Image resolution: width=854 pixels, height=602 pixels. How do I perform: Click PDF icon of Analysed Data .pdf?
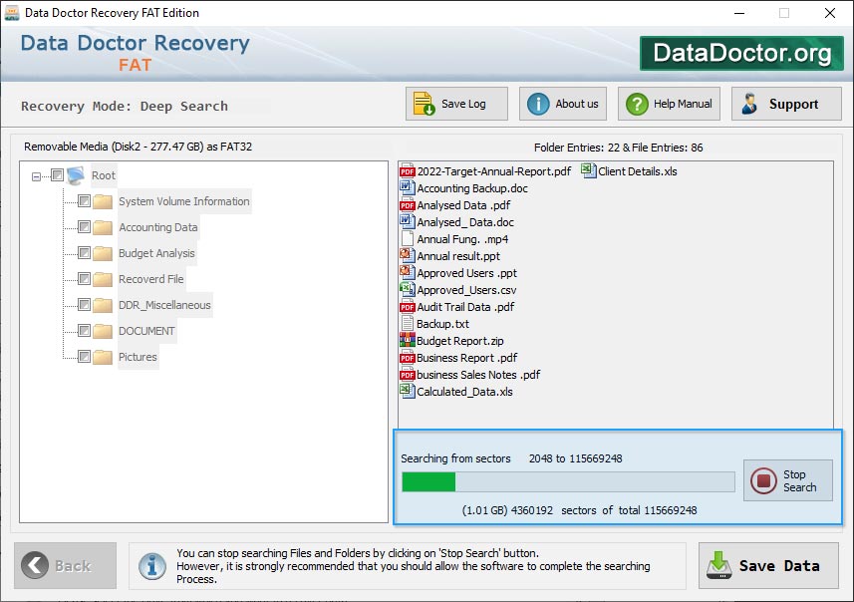pyautogui.click(x=408, y=205)
